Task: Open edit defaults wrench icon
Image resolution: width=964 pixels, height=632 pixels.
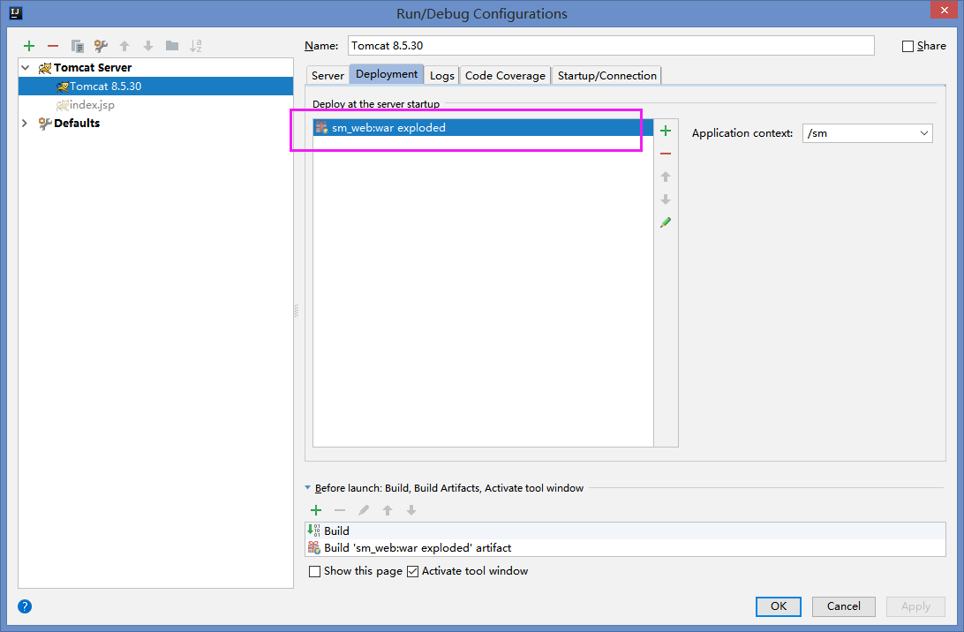Action: [101, 46]
